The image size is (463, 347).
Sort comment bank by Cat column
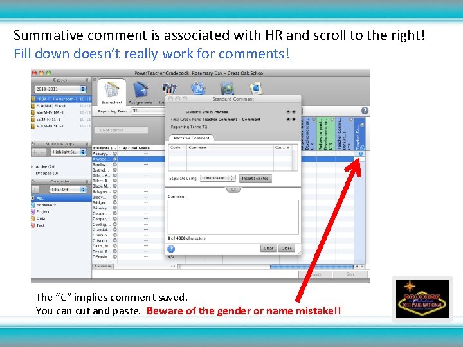[282, 147]
